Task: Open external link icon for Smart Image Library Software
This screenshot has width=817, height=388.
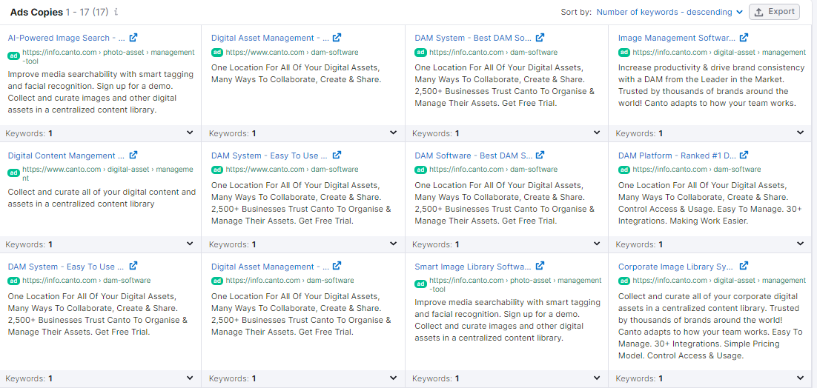Action: (540, 267)
